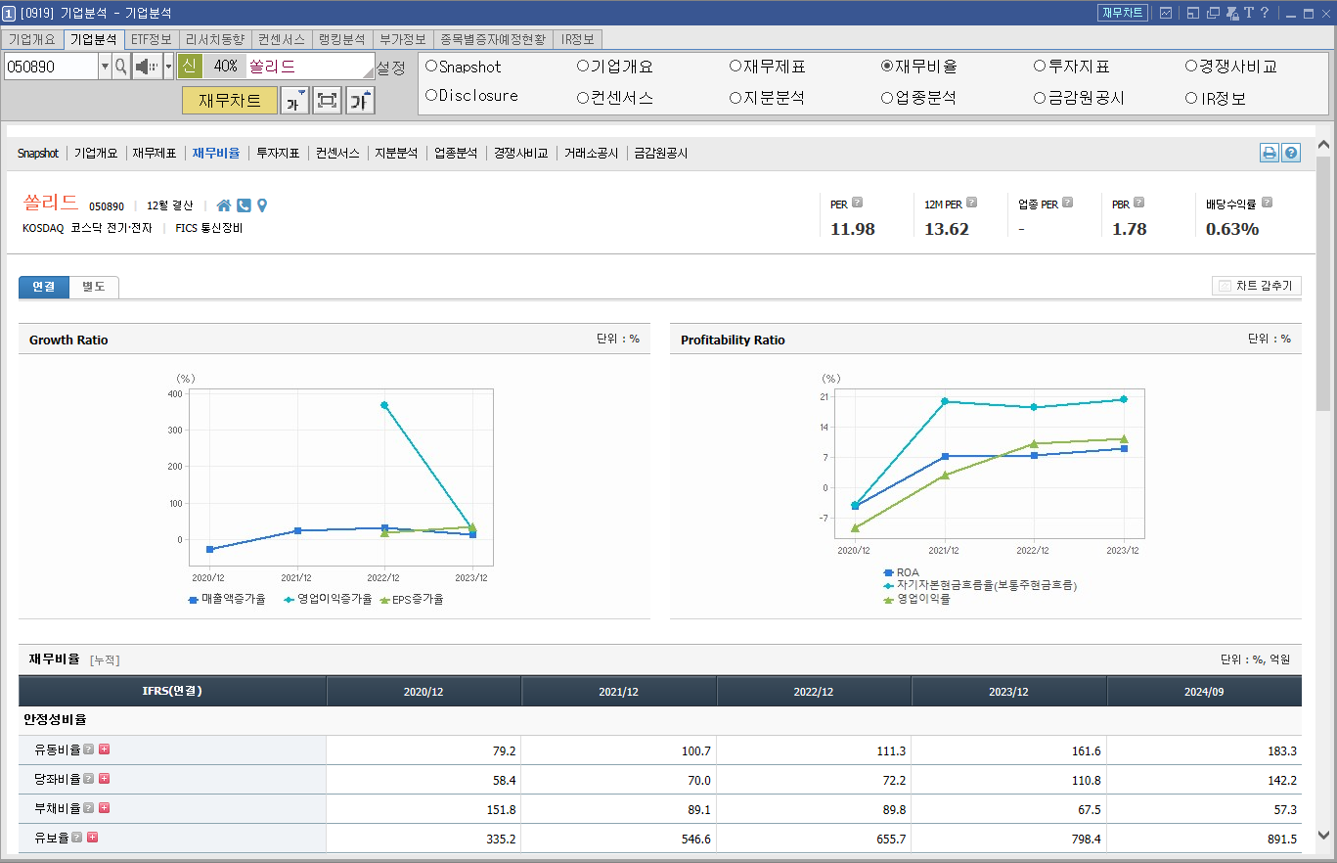Click the map location pin icon
1337x863 pixels.
pos(262,205)
